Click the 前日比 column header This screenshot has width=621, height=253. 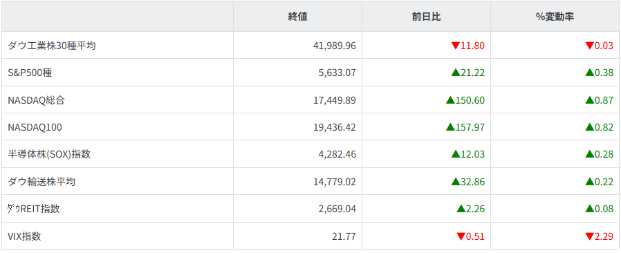[x=426, y=17]
